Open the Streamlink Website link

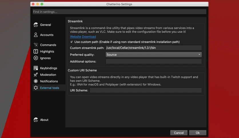click(75, 36)
